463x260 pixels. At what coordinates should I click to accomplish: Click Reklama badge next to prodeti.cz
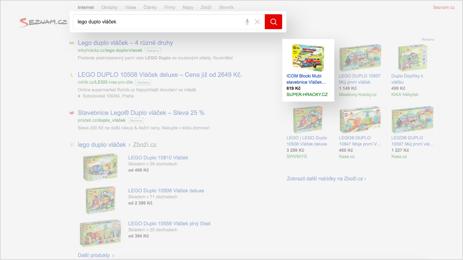tap(136, 120)
